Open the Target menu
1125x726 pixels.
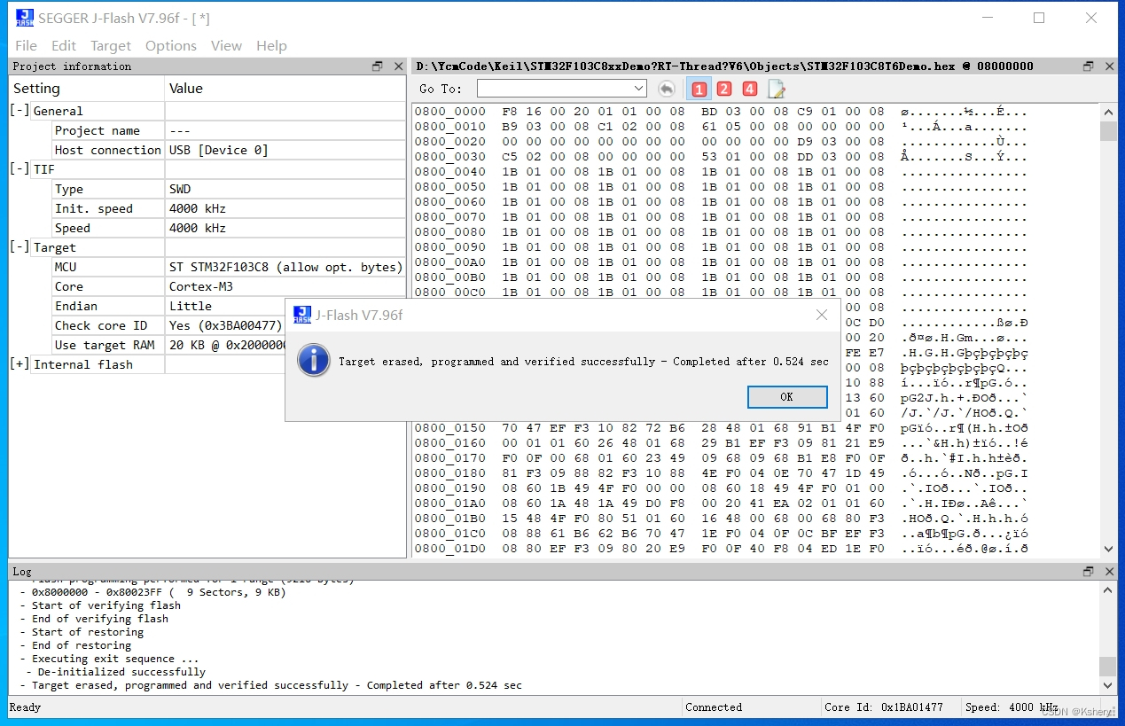(111, 45)
